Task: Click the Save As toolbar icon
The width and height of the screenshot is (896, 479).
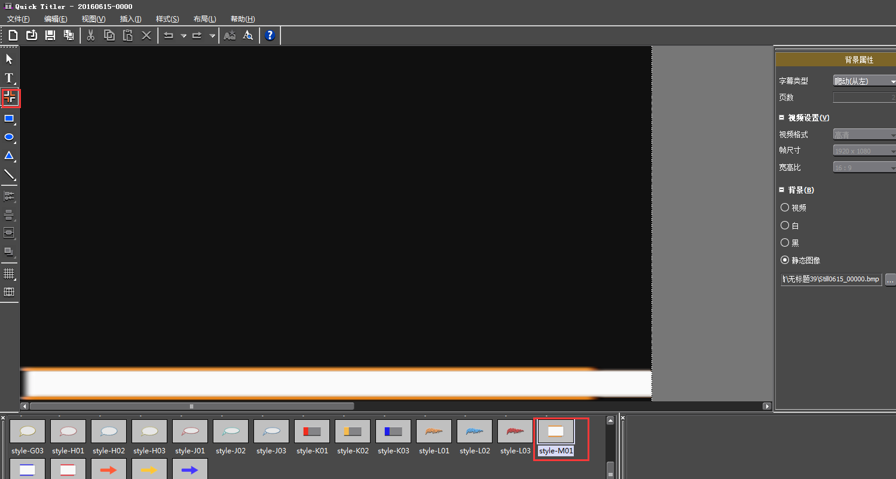Action: (69, 35)
